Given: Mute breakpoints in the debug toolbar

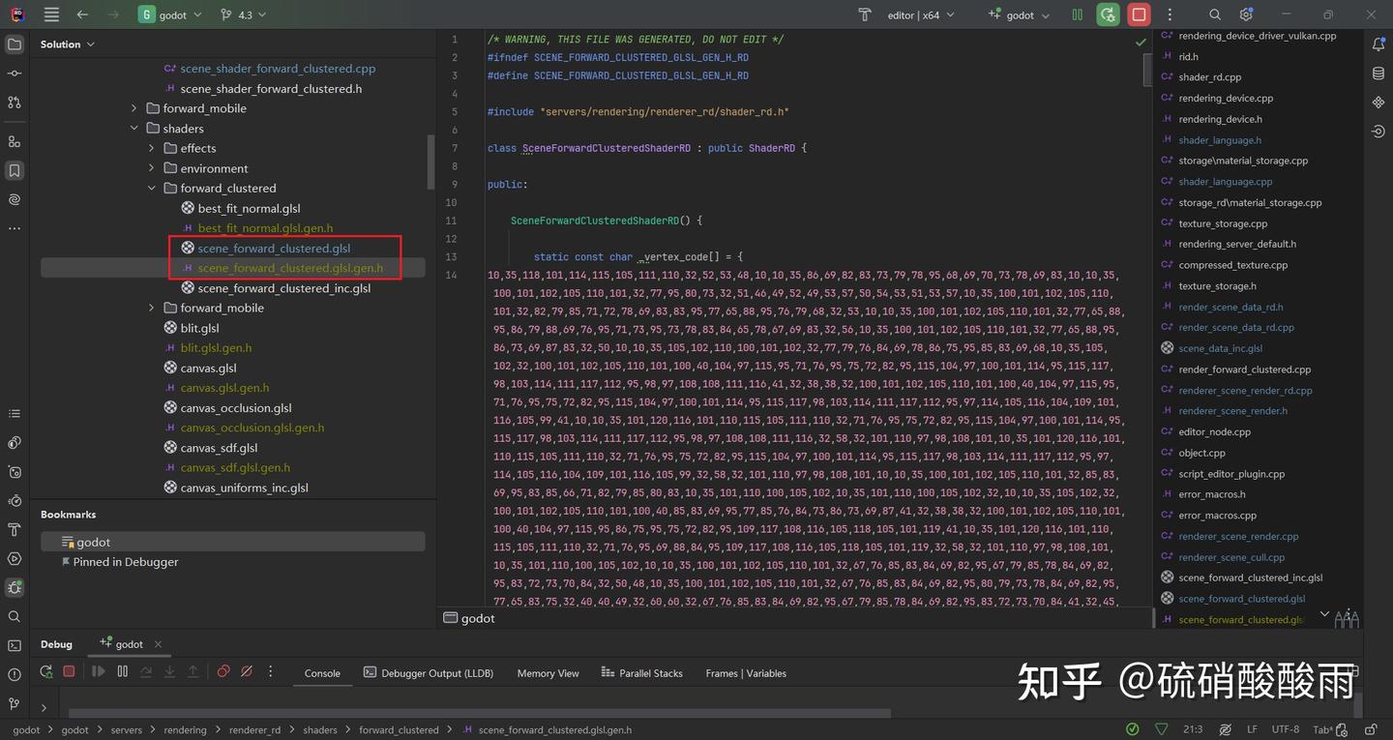Looking at the screenshot, I should point(245,671).
